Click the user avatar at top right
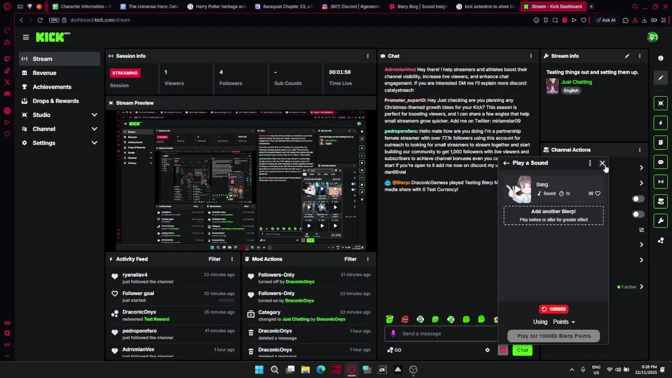The height and width of the screenshot is (378, 672). (x=653, y=37)
